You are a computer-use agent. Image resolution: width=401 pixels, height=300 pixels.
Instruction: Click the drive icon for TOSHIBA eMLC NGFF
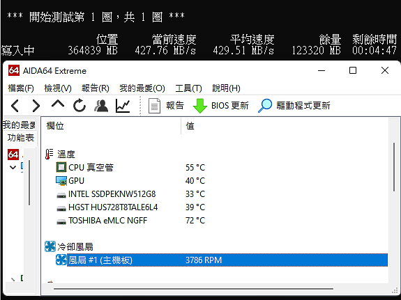click(x=61, y=222)
